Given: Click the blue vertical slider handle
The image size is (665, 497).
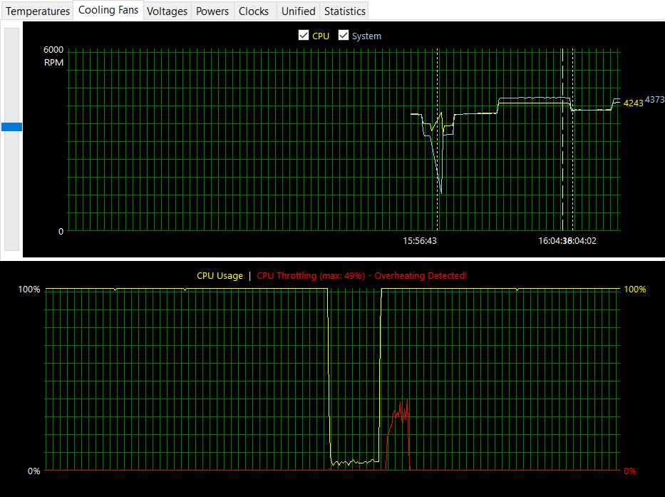Looking at the screenshot, I should click(x=11, y=127).
